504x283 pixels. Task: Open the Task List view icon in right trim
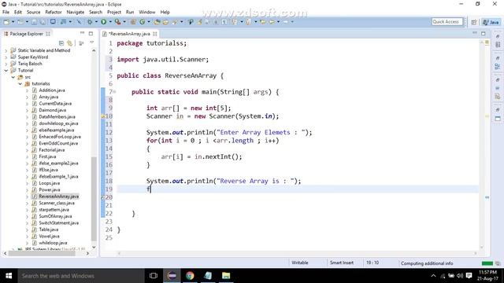(498, 45)
